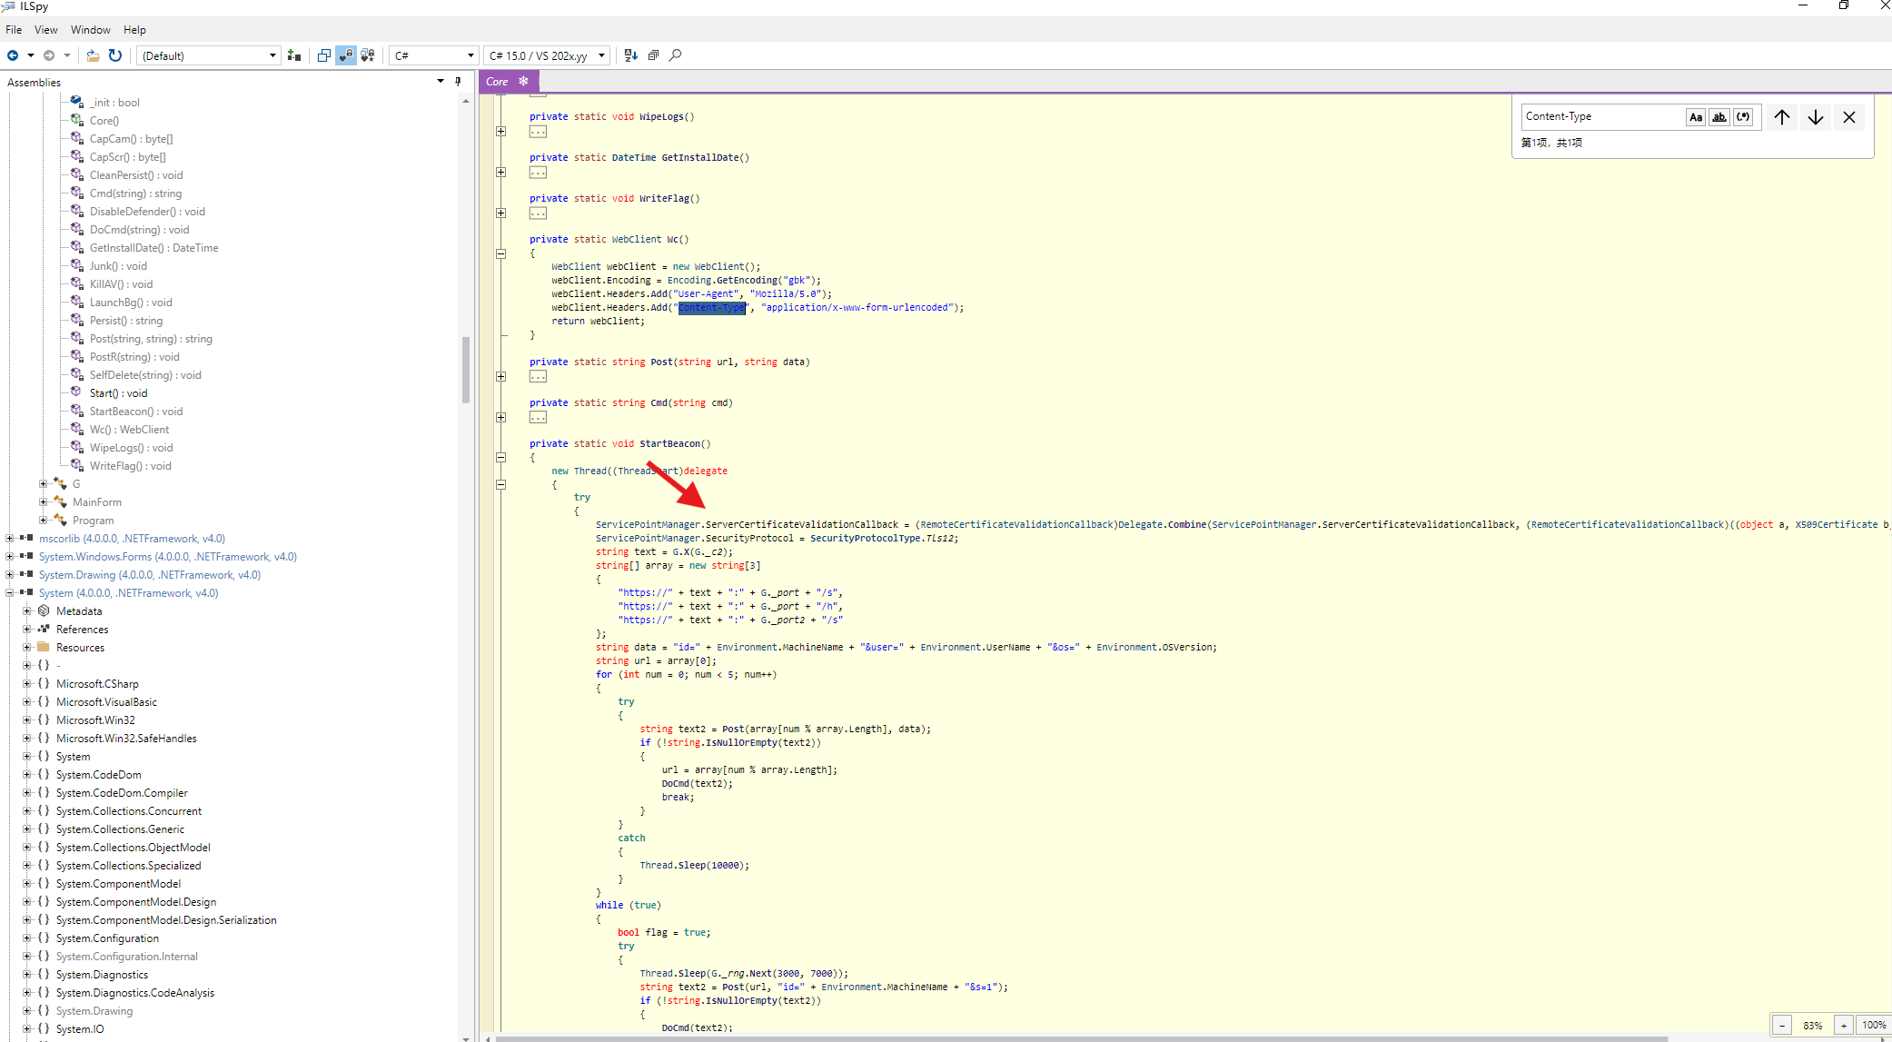Image resolution: width=1892 pixels, height=1042 pixels.
Task: Click the System.Windows.Forms assembly link
Action: [x=167, y=557]
